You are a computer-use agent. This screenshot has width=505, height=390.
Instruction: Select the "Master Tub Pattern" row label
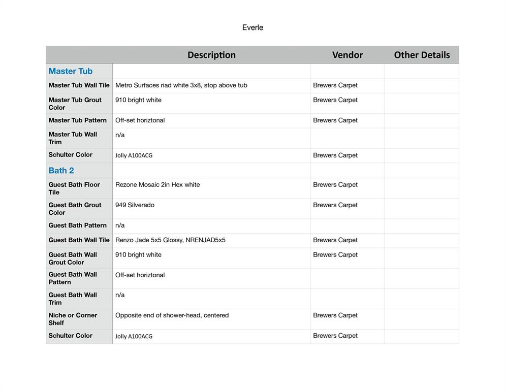[78, 120]
